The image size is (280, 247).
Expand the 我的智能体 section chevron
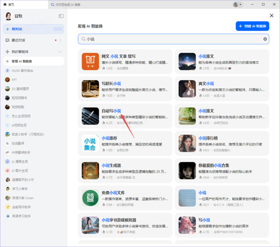point(59,51)
